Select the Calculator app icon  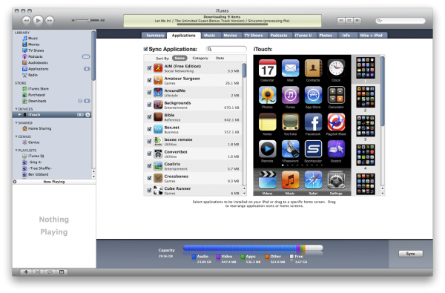[336, 95]
